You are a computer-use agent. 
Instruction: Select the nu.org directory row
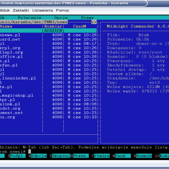[49, 117]
